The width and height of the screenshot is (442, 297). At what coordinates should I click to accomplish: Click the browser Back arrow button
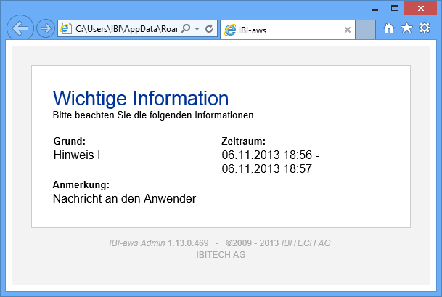(x=21, y=28)
